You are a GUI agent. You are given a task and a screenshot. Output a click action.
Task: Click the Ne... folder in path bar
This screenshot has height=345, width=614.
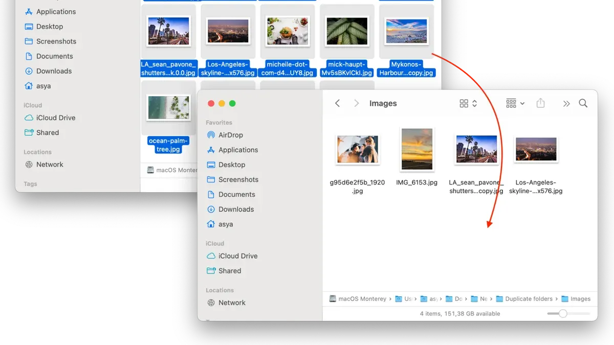[479, 299]
